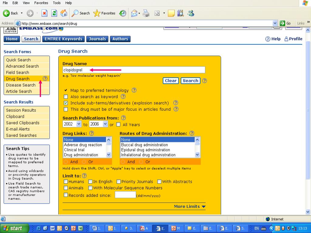
Task: Expand the Links toolbar chevron
Action: click(x=308, y=22)
